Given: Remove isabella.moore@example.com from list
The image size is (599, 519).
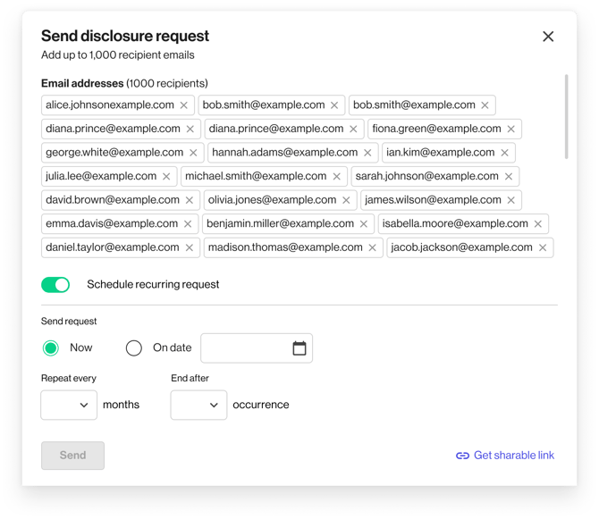Looking at the screenshot, I should click(x=537, y=224).
